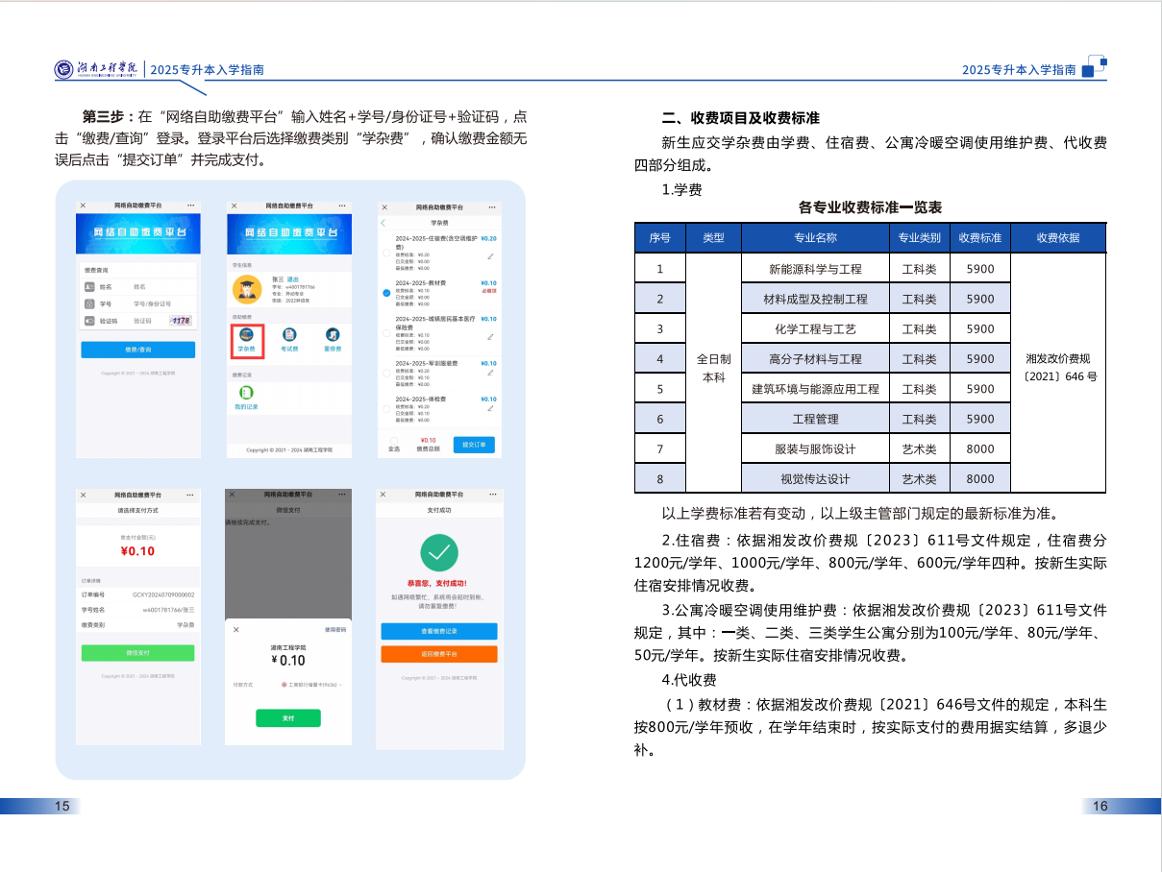Click the 材料成型及控制工程 table cell
The width and height of the screenshot is (1162, 872).
point(816,299)
